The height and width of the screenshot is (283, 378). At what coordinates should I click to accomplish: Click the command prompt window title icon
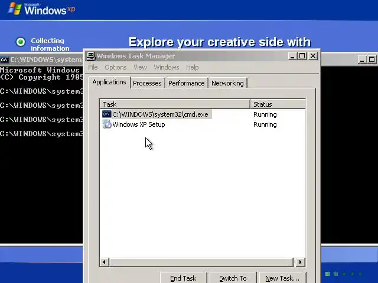[x=4, y=60]
